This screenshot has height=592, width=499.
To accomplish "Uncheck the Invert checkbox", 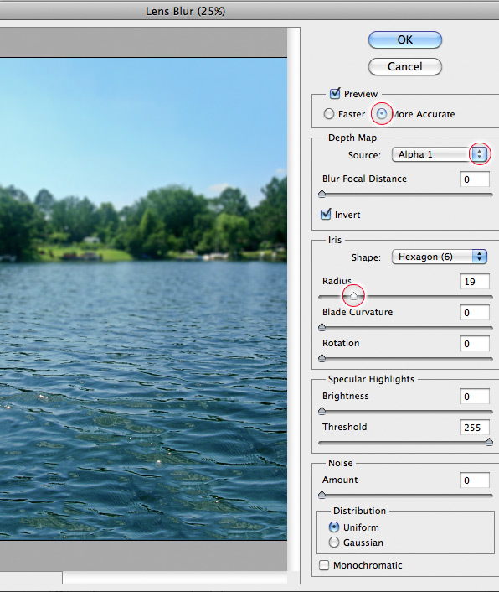I will pyautogui.click(x=326, y=214).
